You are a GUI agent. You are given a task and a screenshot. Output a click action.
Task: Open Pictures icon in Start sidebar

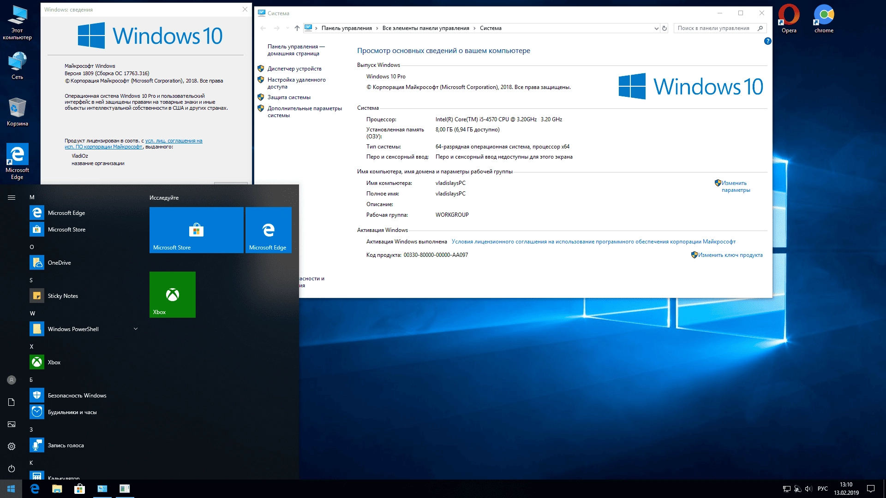[x=12, y=424]
